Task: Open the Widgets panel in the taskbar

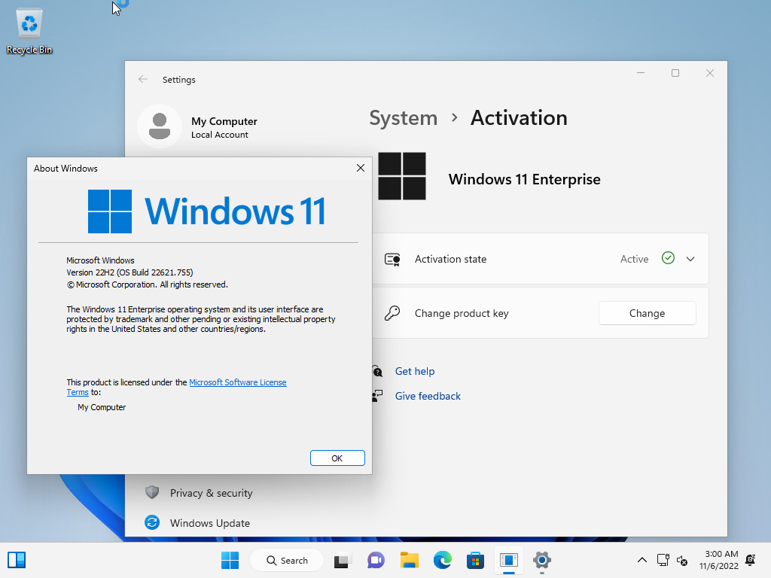Action: click(17, 560)
